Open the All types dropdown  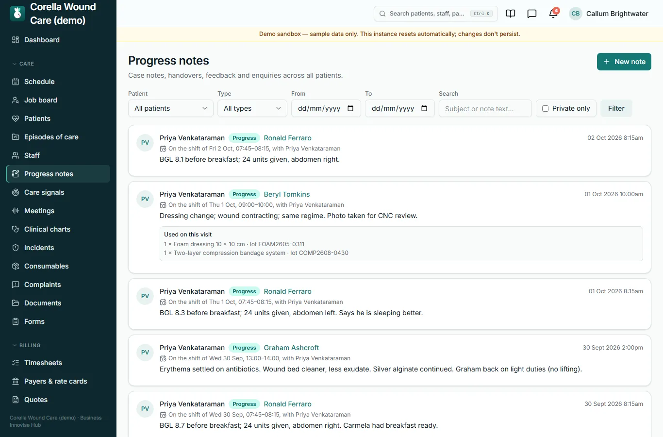[252, 108]
